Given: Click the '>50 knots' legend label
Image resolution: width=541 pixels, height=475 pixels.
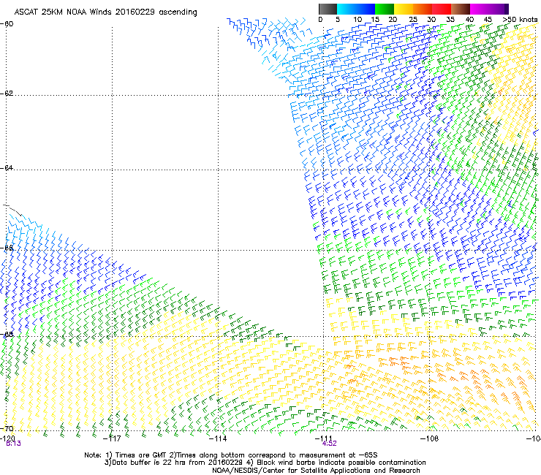Looking at the screenshot, I should 520,20.
